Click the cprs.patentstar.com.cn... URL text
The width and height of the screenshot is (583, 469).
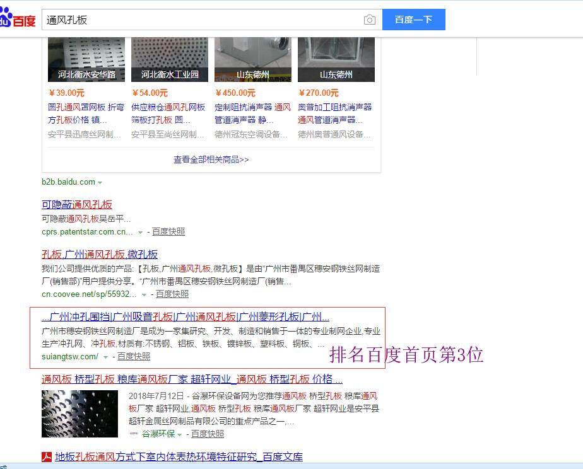click(87, 232)
